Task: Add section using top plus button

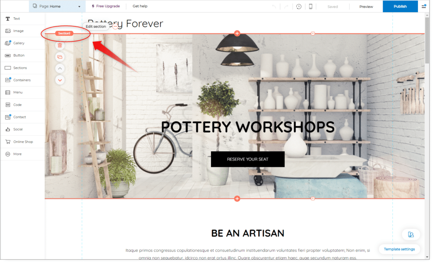Action: (x=237, y=33)
